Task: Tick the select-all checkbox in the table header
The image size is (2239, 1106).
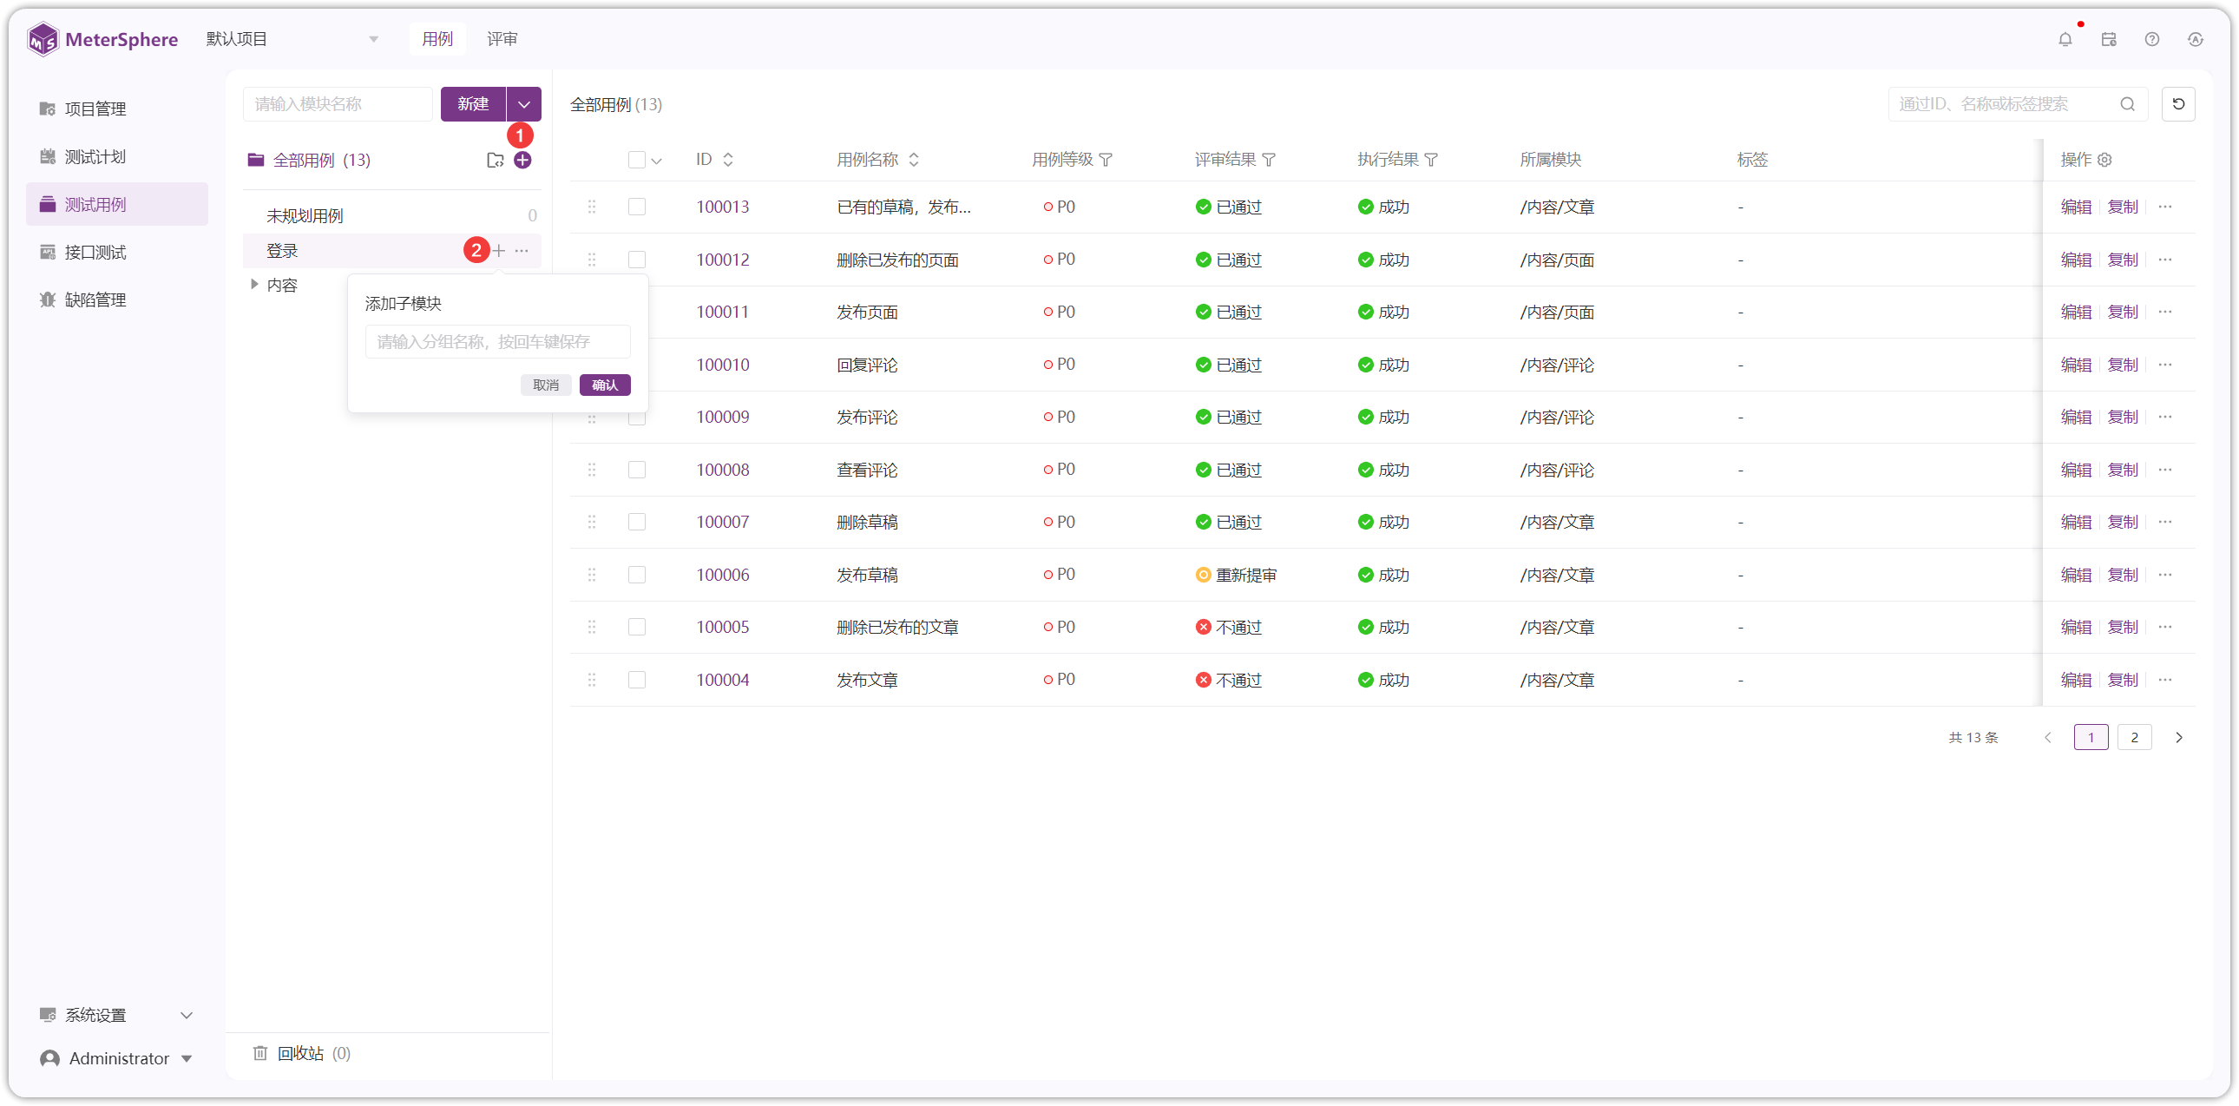Action: pyautogui.click(x=637, y=160)
